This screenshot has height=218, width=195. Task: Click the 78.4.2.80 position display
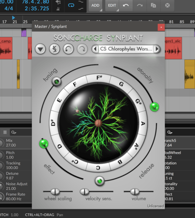click(35, 2)
